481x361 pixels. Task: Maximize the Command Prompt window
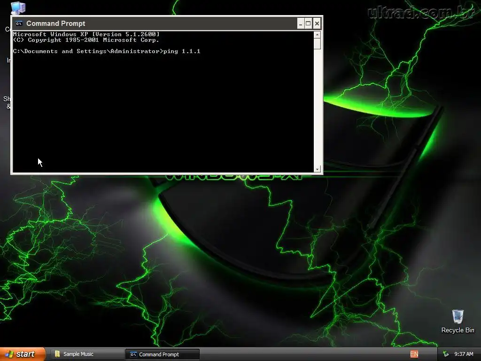click(308, 24)
